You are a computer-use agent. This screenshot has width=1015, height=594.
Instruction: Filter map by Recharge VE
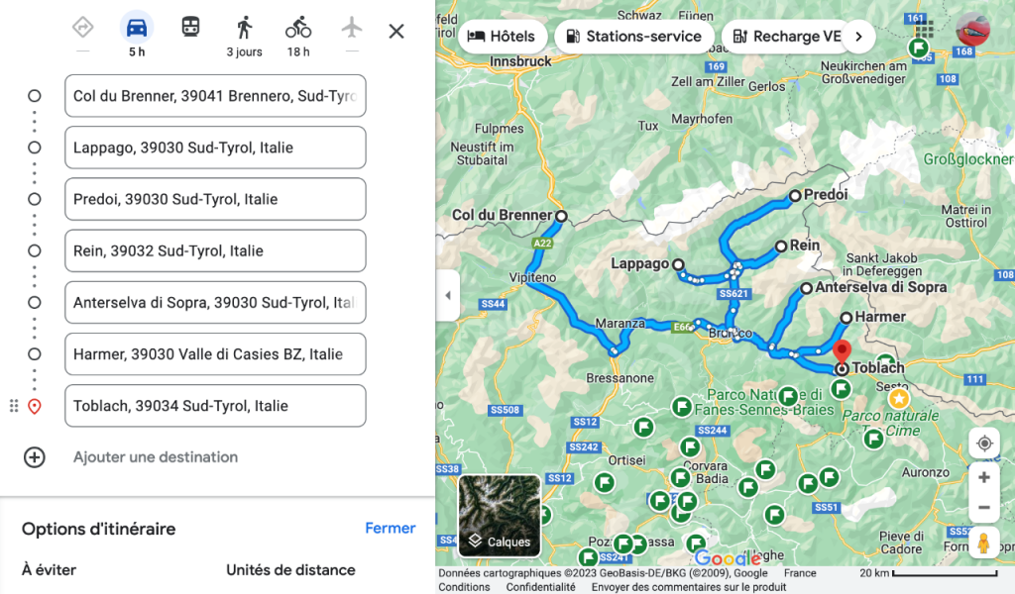coord(787,37)
